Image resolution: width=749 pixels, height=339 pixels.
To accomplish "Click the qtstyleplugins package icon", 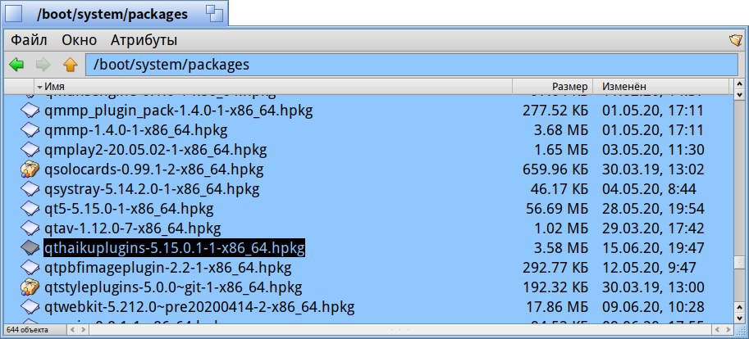I will point(30,287).
